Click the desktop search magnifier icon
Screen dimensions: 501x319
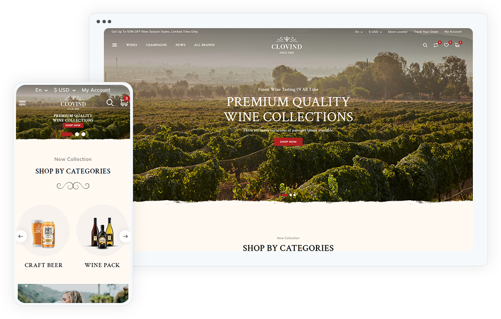(x=425, y=45)
